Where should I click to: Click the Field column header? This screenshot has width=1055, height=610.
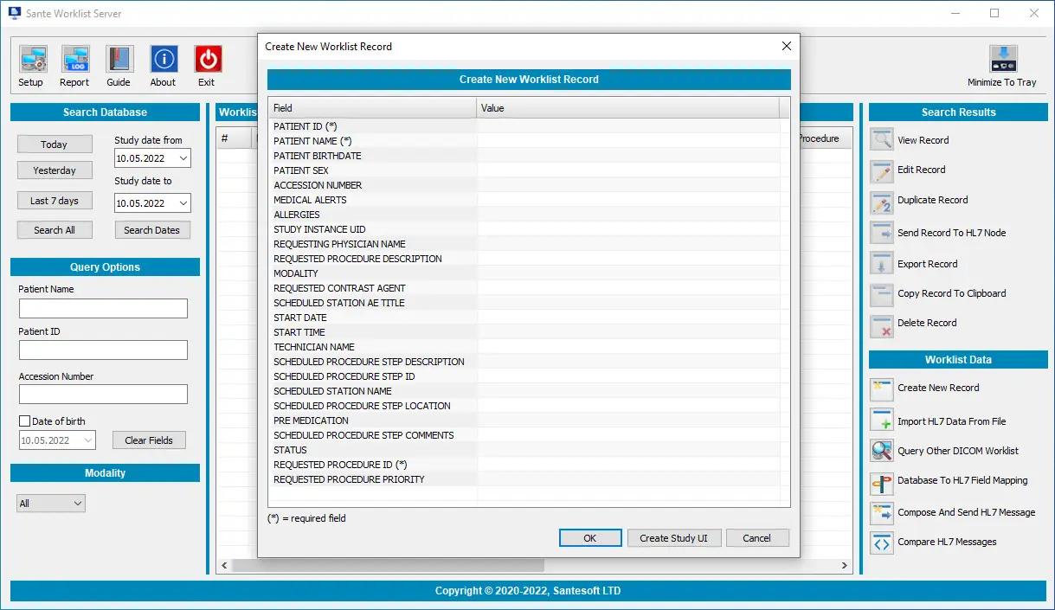point(371,108)
